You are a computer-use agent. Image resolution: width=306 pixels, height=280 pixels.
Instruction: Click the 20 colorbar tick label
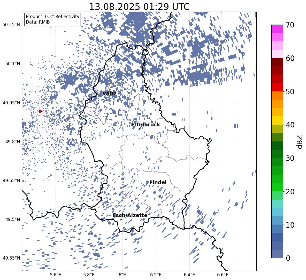(x=290, y=192)
